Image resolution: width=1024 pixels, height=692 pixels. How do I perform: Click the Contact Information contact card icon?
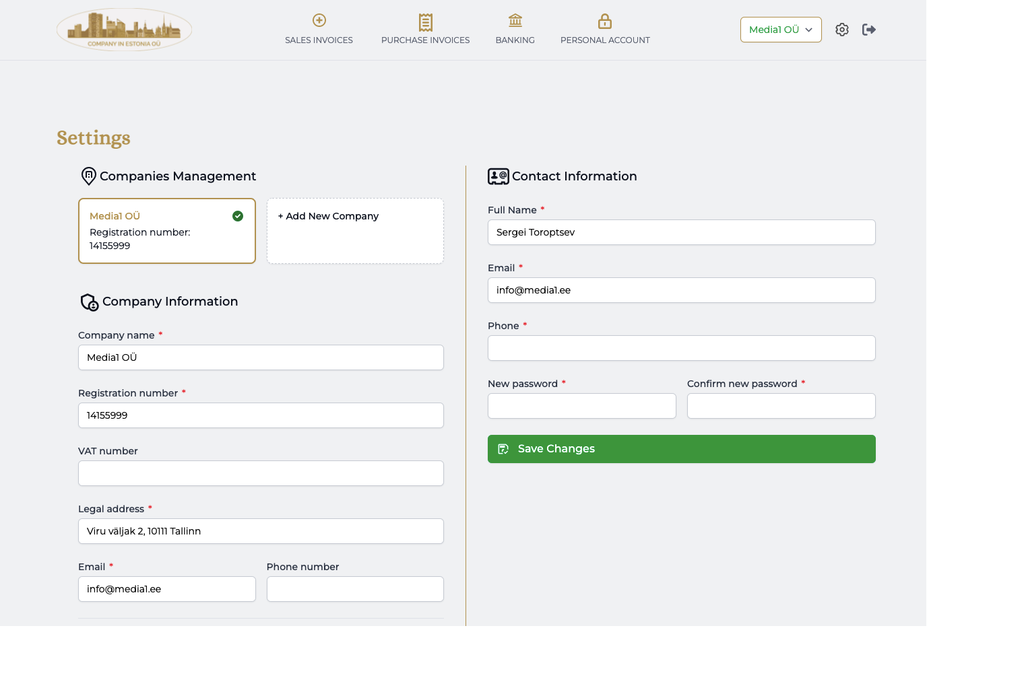click(497, 176)
